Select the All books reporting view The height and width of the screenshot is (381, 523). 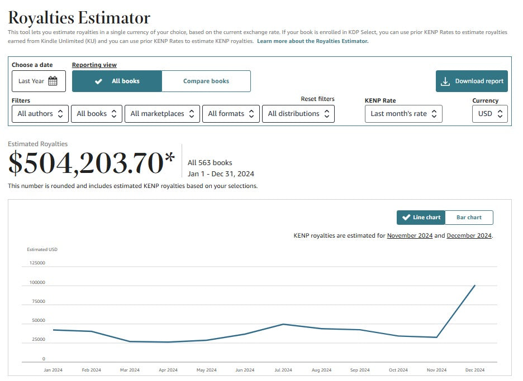click(x=117, y=81)
